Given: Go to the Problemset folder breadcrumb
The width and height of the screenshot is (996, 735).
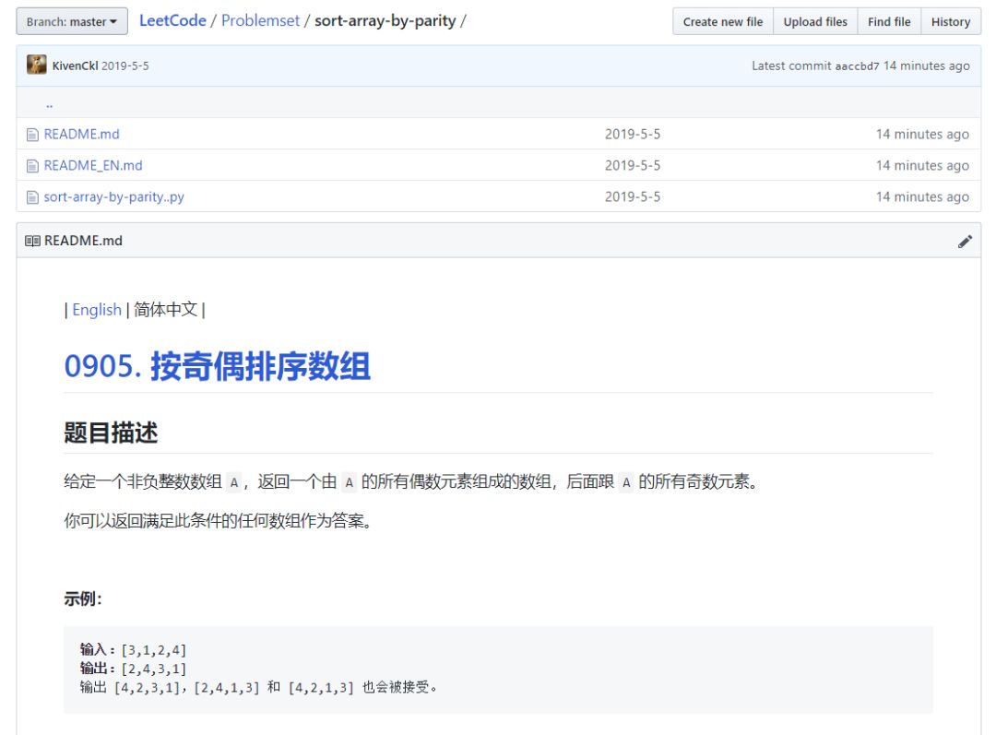Looking at the screenshot, I should click(x=260, y=21).
